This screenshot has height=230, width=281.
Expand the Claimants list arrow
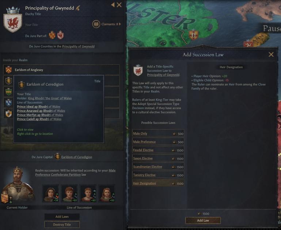[x=120, y=24]
